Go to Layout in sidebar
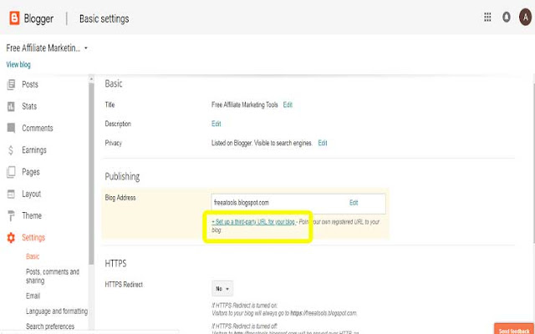Viewport: 535px width, 334px height. (32, 194)
